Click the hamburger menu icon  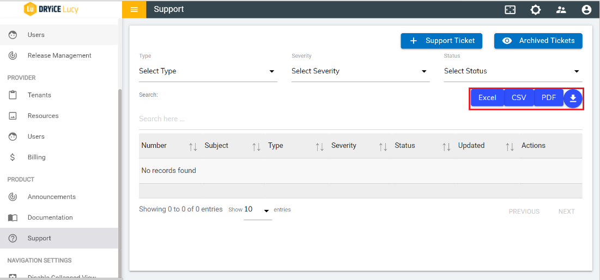point(134,9)
